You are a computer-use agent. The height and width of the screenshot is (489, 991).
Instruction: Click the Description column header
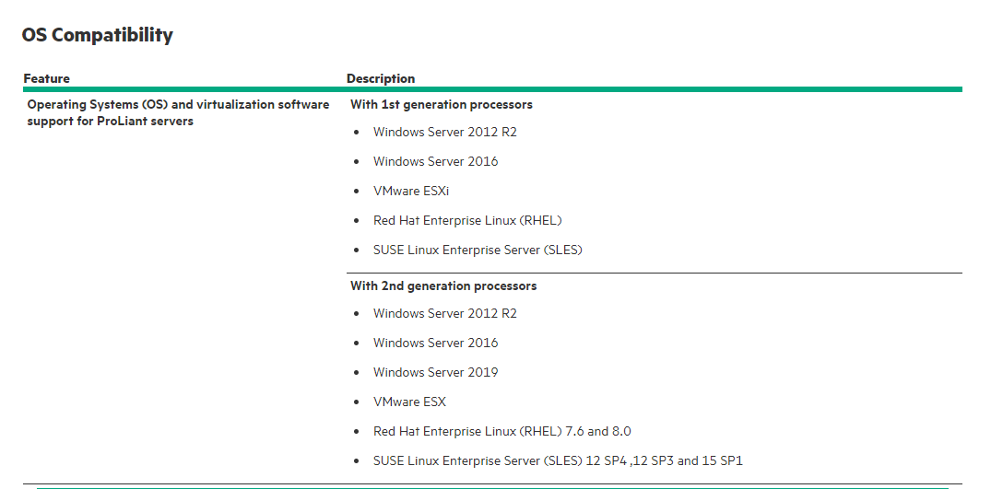click(381, 78)
